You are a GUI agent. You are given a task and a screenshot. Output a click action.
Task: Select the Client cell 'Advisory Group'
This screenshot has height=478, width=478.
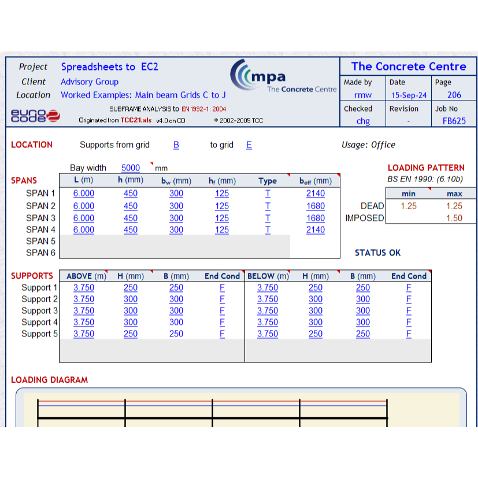tap(90, 82)
